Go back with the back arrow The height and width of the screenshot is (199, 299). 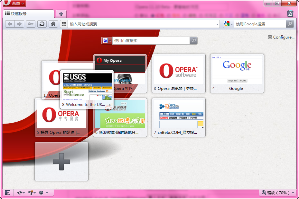[10, 24]
